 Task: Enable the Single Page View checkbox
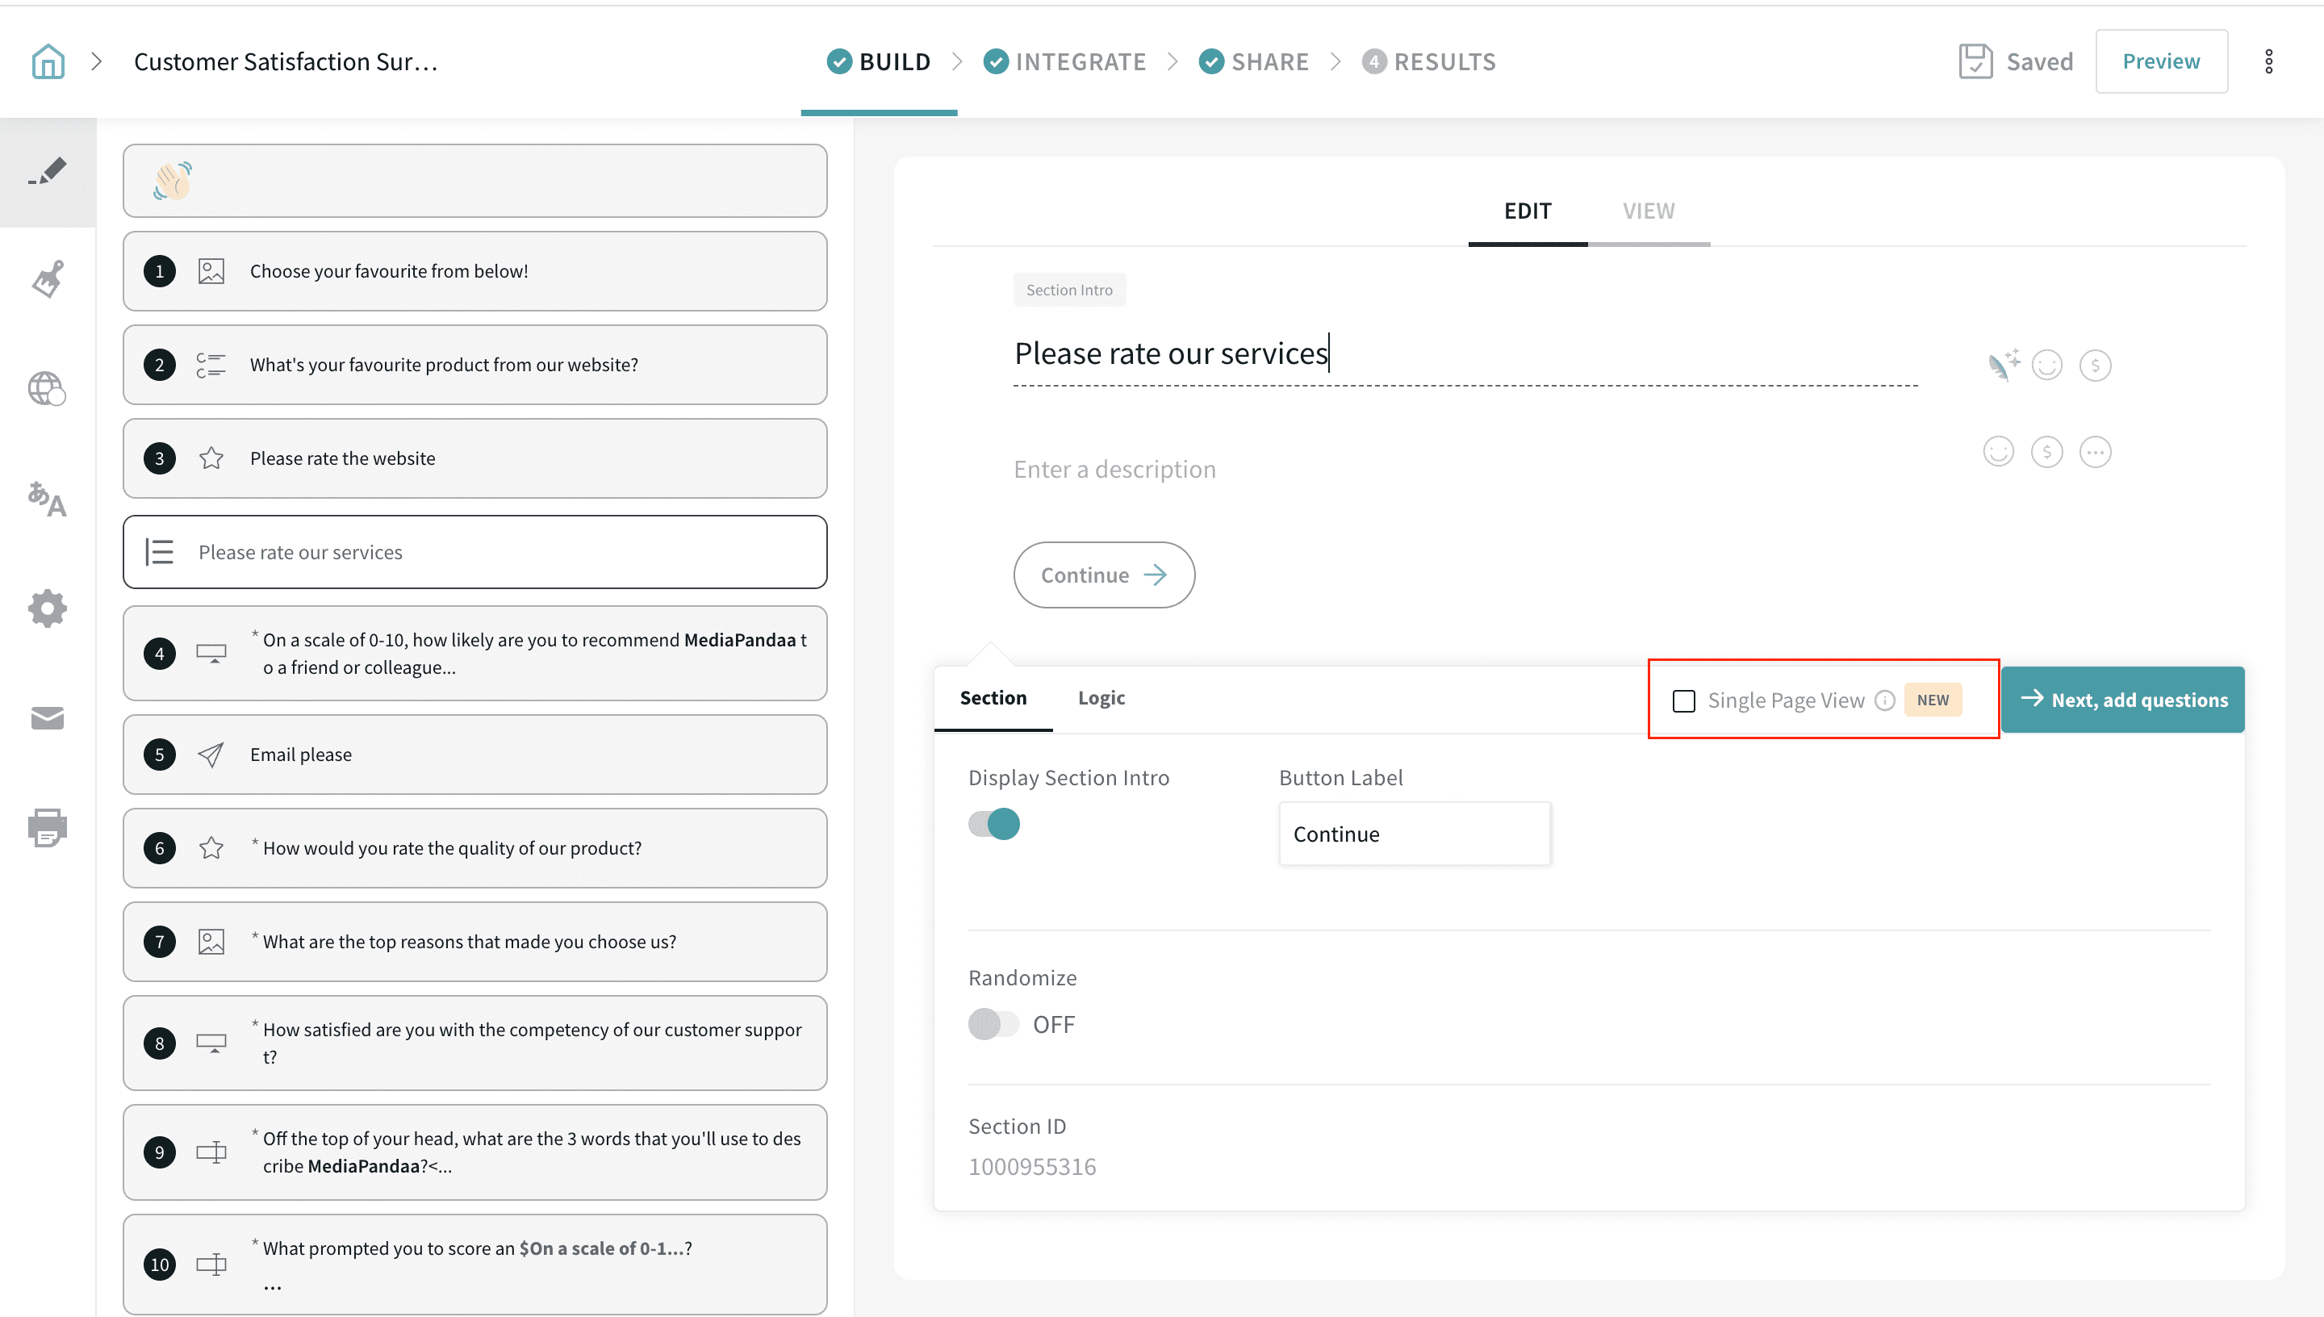(x=1684, y=701)
